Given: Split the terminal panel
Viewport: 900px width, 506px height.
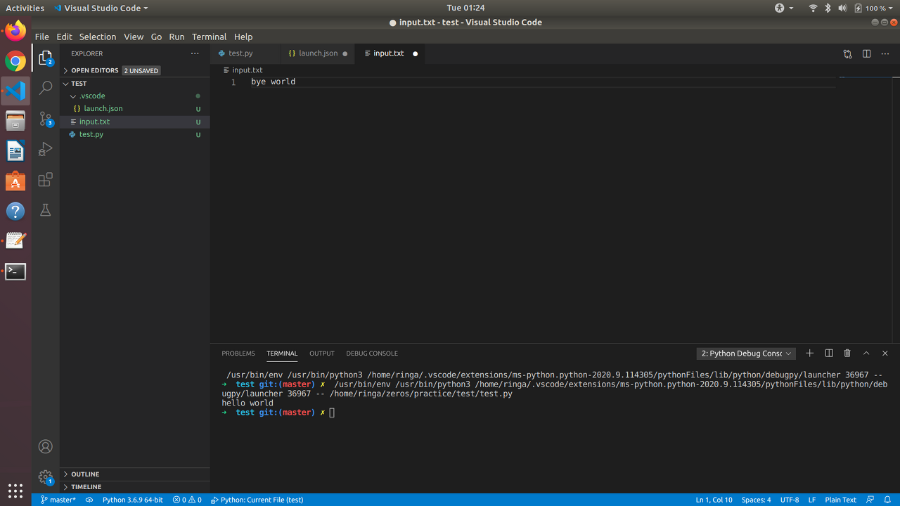Looking at the screenshot, I should point(829,353).
